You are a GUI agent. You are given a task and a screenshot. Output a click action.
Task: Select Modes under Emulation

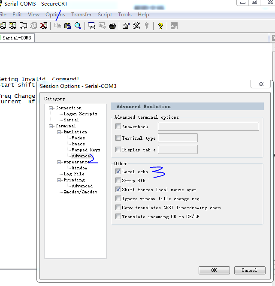pos(78,138)
